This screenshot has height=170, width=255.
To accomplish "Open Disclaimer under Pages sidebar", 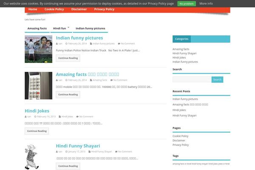I will point(179,140).
